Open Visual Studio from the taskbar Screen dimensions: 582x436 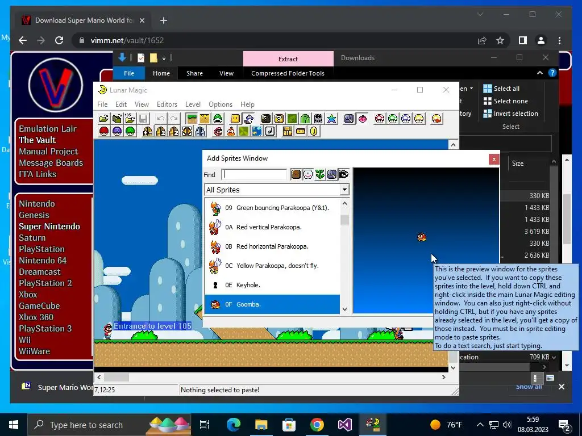[x=344, y=425]
